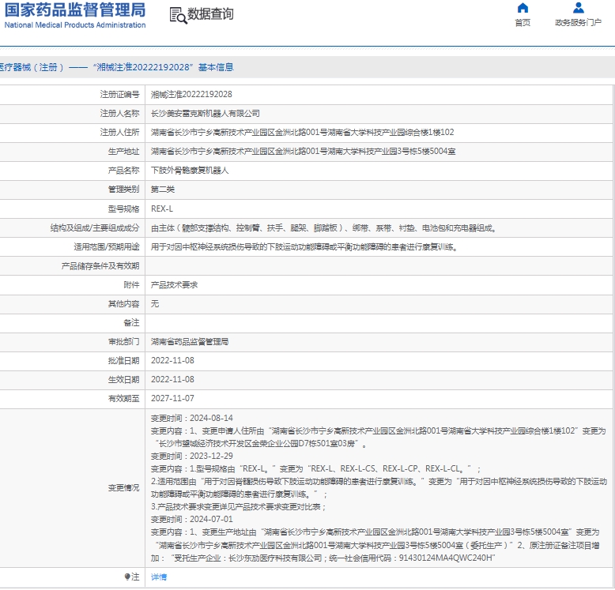This screenshot has height=590, width=615.
Task: Select the registrant name 长沙美安雷克斯机器人有限公司
Action: (x=205, y=114)
